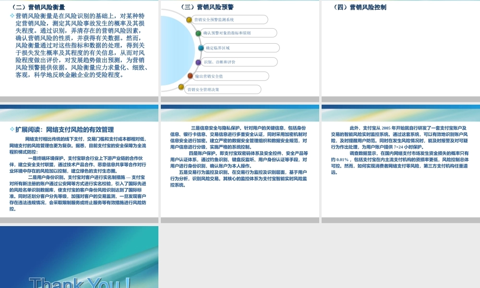
Task: Open the Thank You slide thumbnail
Action: point(79,257)
